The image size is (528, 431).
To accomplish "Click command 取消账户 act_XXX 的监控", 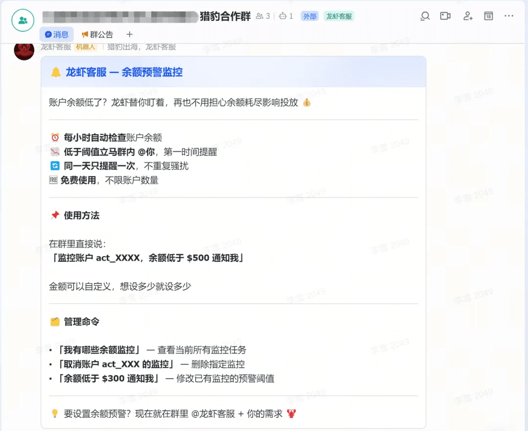I will [116, 364].
